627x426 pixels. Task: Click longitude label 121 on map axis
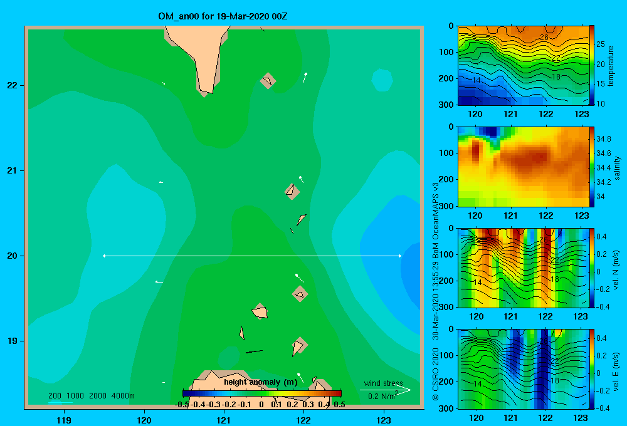[x=224, y=420]
